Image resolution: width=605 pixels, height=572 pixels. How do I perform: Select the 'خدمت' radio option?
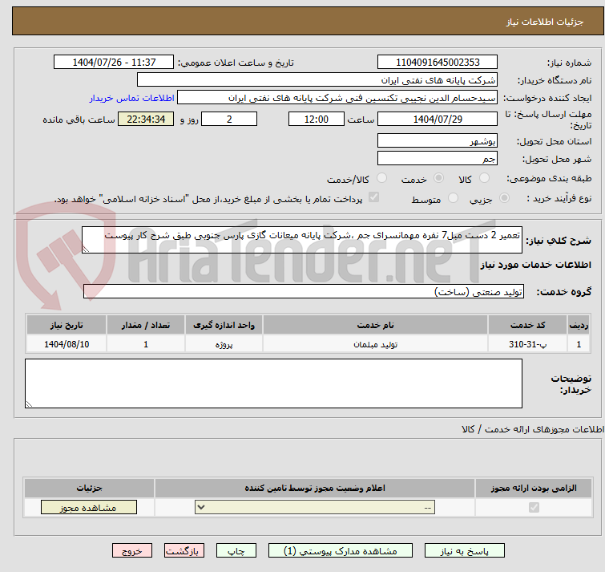coord(438,178)
